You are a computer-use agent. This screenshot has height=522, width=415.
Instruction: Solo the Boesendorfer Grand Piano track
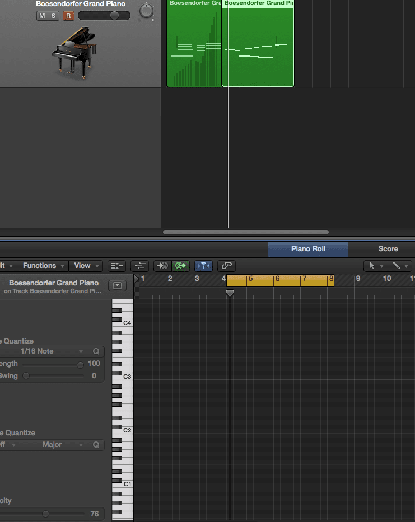53,16
